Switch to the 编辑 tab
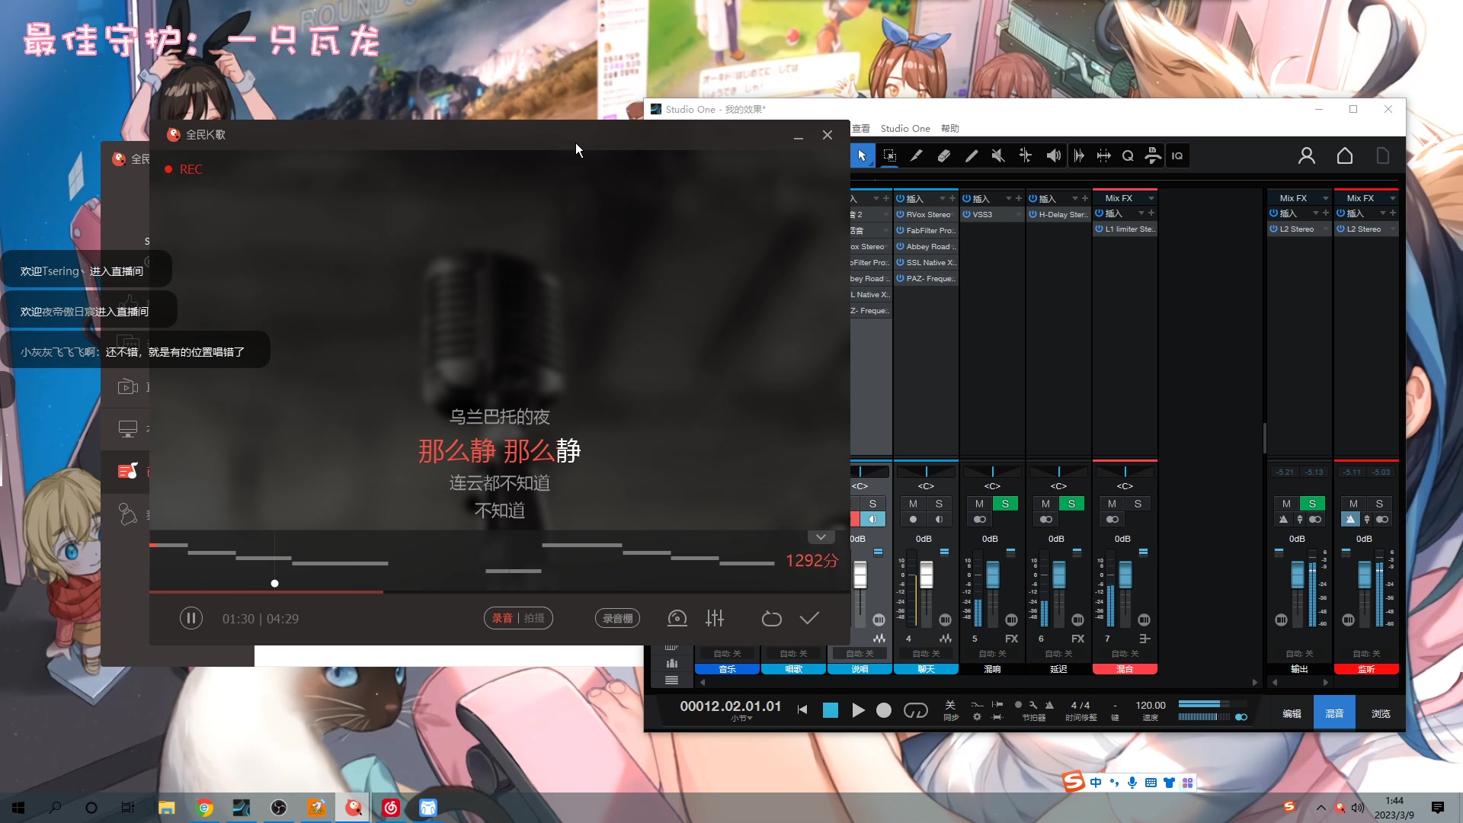Screen dimensions: 1463x823 (x=1292, y=714)
